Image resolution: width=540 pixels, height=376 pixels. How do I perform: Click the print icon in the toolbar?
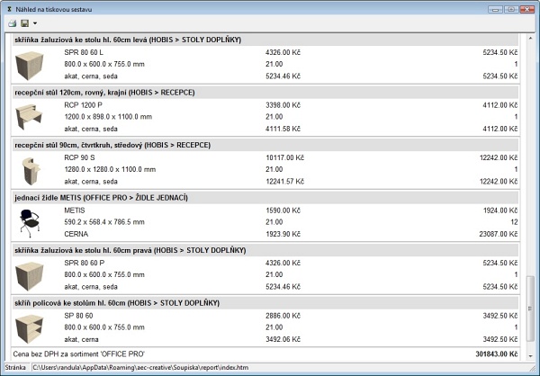(x=12, y=23)
